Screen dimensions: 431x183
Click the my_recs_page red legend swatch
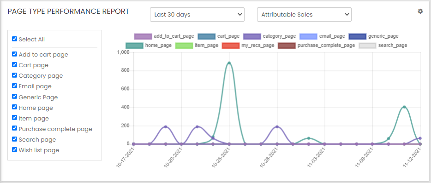(x=230, y=46)
